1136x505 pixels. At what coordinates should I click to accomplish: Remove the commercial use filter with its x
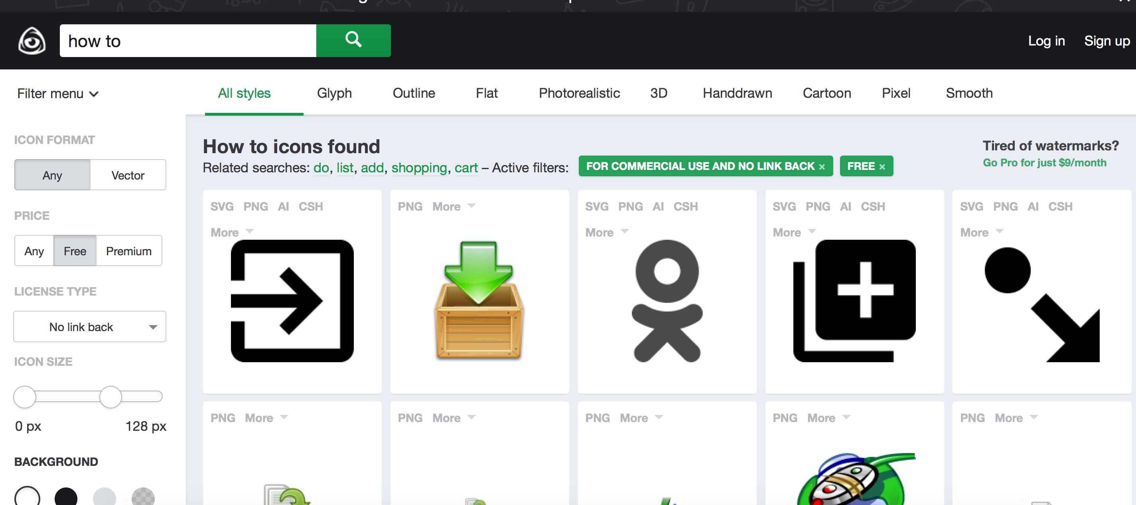point(822,167)
